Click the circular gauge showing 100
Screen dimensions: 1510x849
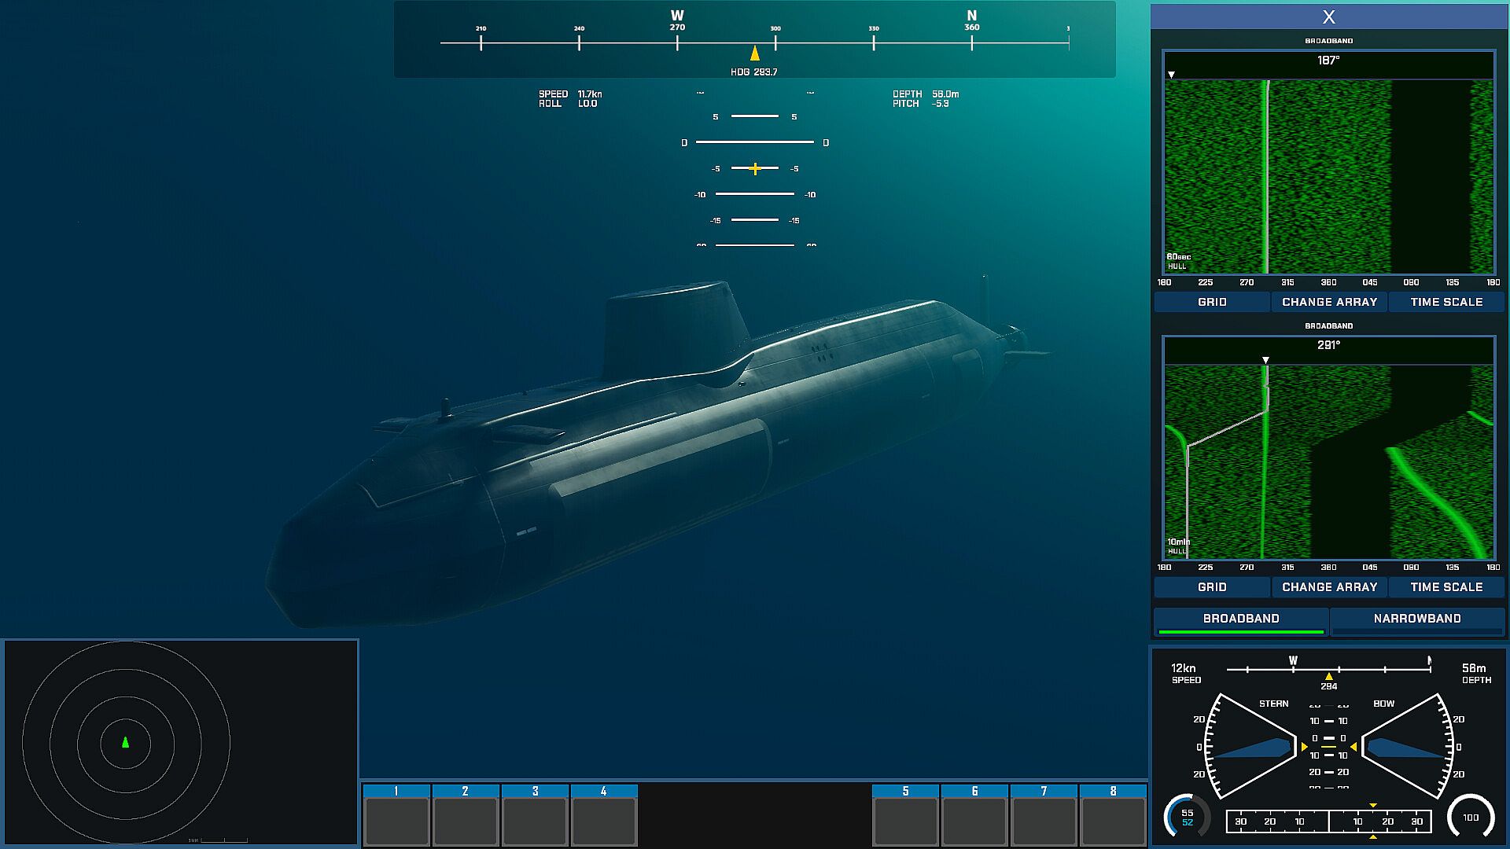pos(1470,818)
